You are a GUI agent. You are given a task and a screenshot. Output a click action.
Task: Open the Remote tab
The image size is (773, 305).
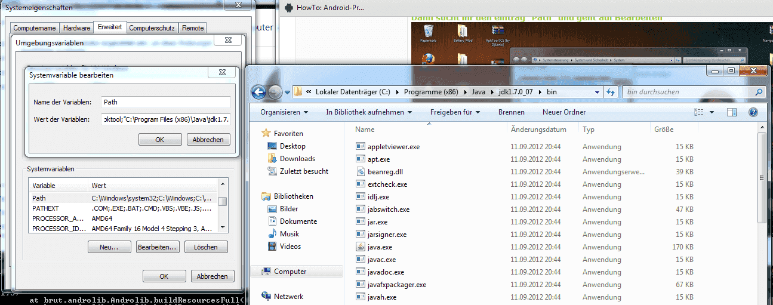(x=193, y=28)
